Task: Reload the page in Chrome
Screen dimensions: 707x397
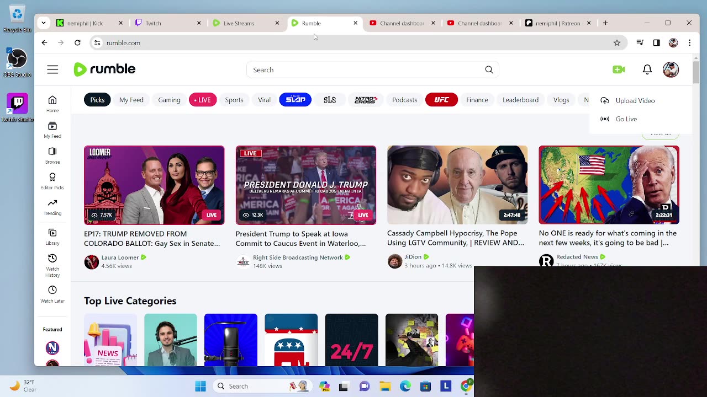Action: coord(77,42)
